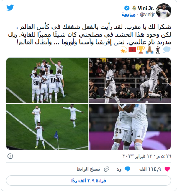Click the Real Madrid crest icon
Screen dimensions: 177x191
(x=134, y=8)
